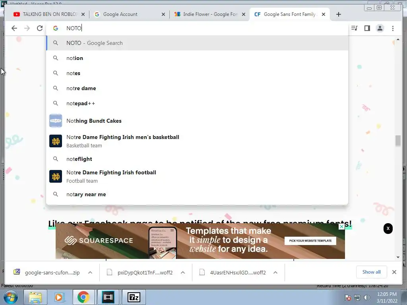Close the downloads bar
Image resolution: width=407 pixels, height=305 pixels.
[x=394, y=272]
